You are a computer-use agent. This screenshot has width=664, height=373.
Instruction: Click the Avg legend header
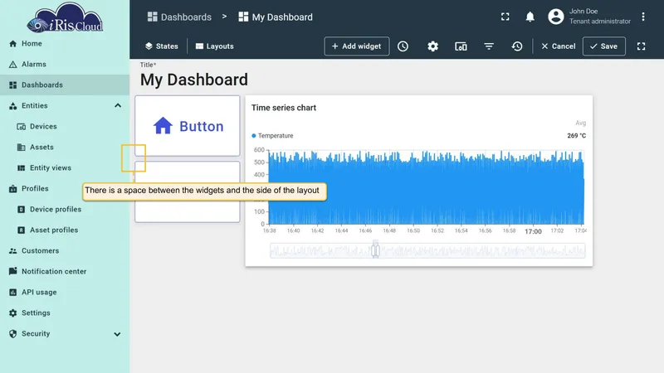[580, 123]
